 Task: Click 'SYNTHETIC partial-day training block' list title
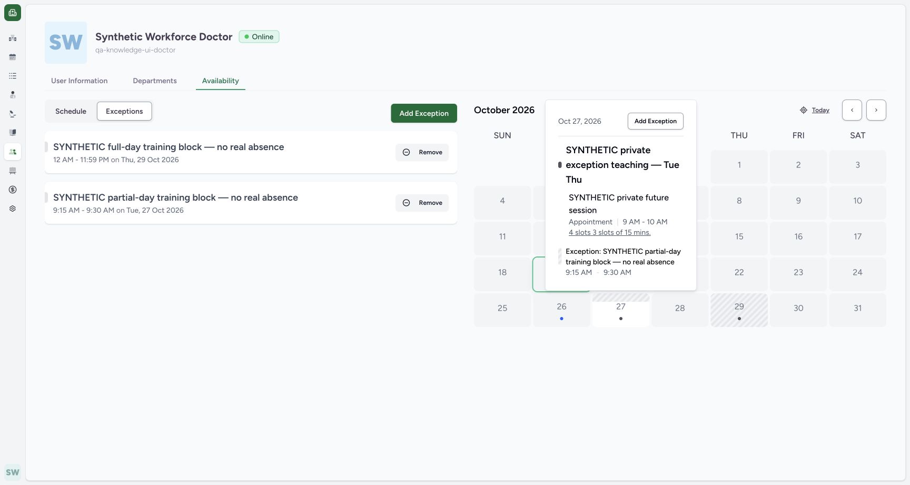point(175,197)
